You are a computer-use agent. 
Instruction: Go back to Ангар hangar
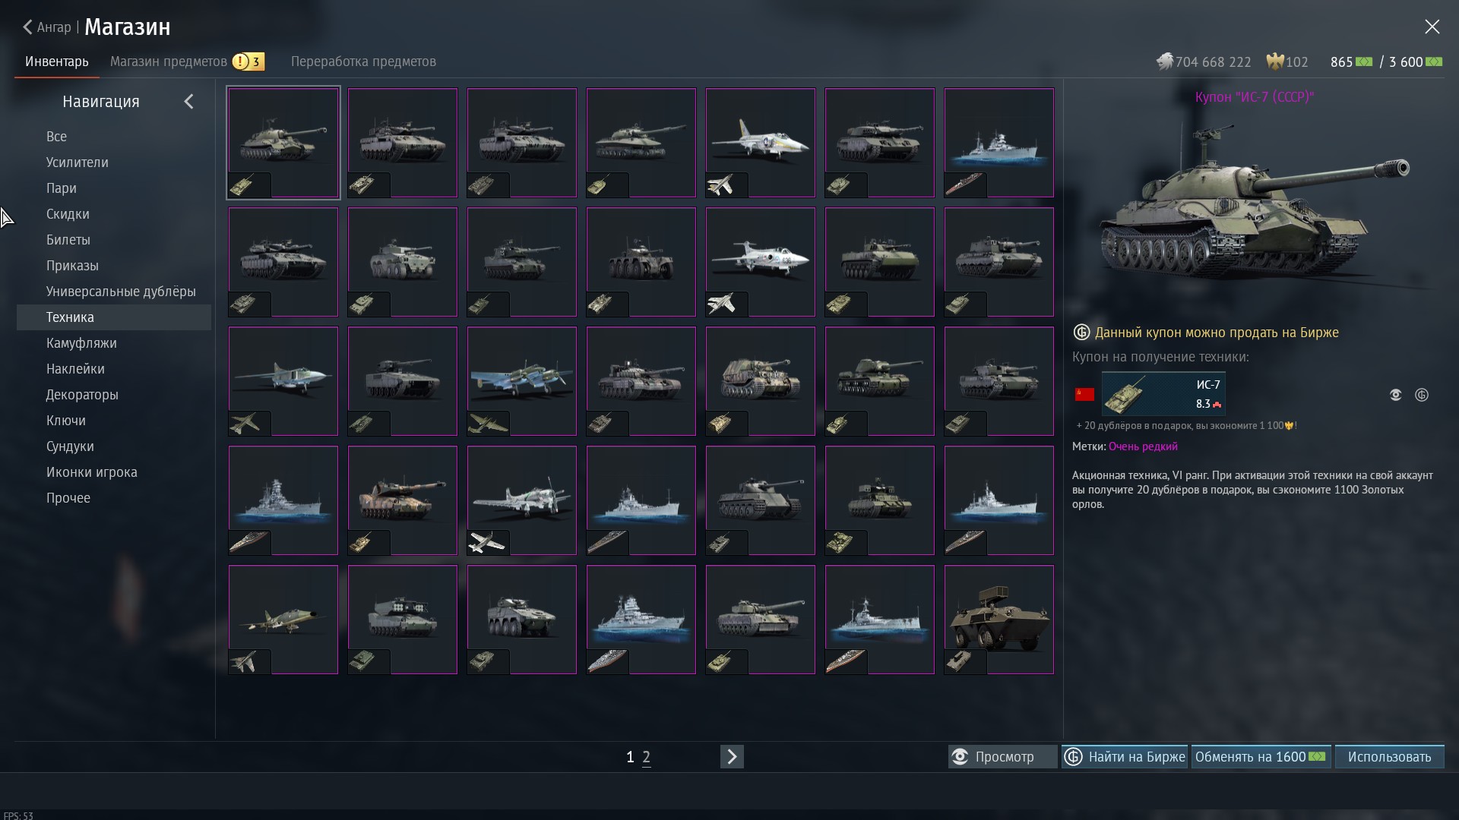coord(46,27)
